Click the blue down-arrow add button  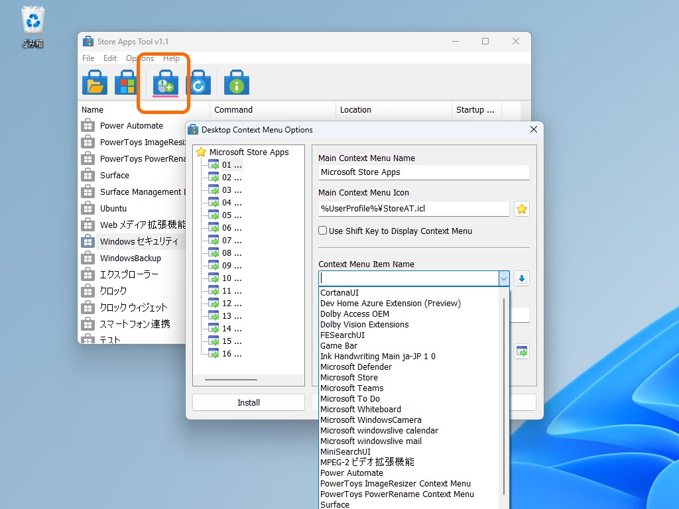pyautogui.click(x=522, y=279)
